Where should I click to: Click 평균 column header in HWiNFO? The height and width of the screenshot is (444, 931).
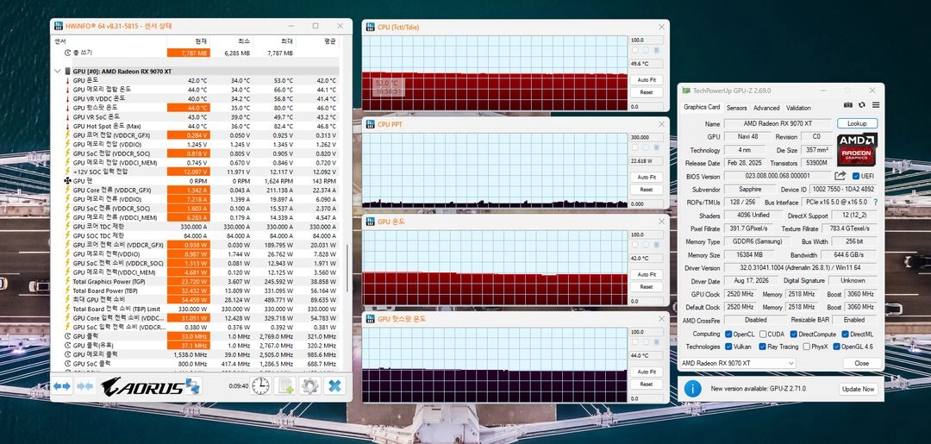[317, 41]
